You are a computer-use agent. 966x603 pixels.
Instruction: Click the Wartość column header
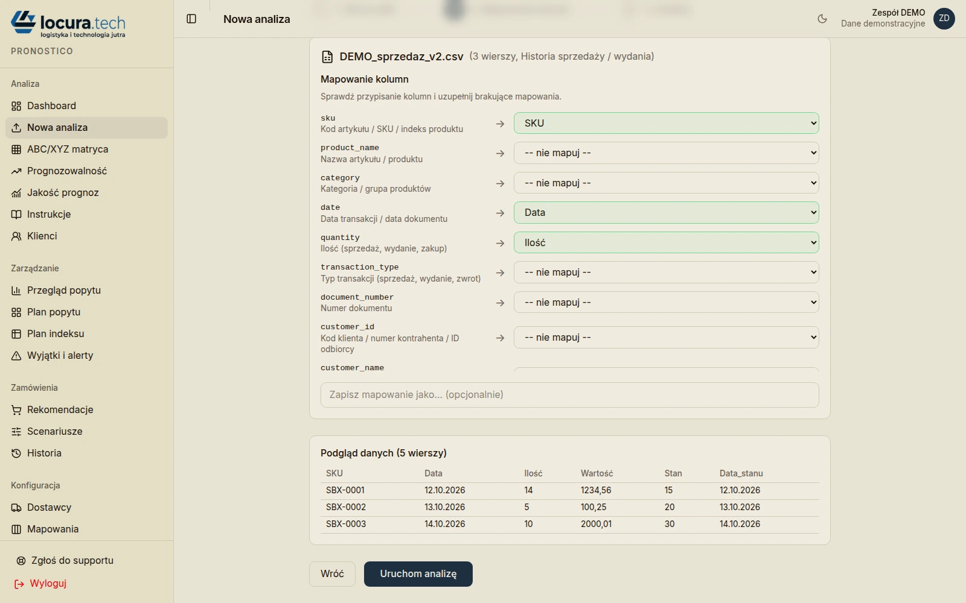(597, 473)
